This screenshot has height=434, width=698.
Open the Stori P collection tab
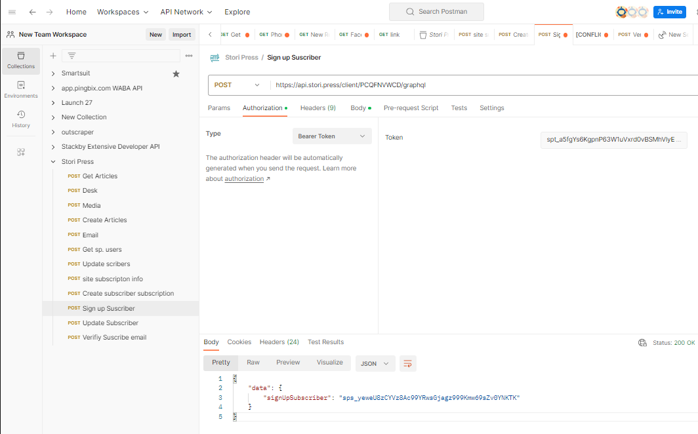point(434,34)
